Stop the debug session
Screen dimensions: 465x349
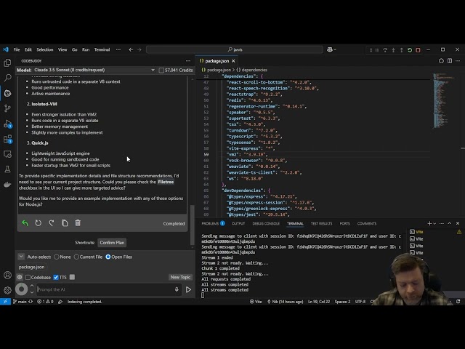pyautogui.click(x=418, y=50)
